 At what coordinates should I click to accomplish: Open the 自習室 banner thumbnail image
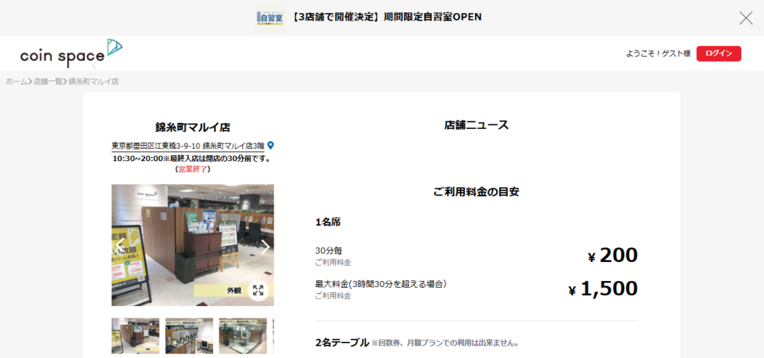coord(270,18)
